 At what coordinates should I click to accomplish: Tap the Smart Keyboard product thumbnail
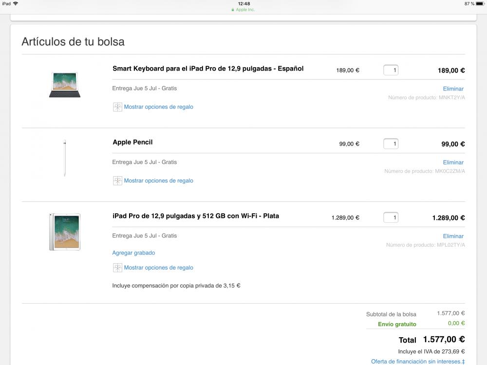pyautogui.click(x=65, y=84)
